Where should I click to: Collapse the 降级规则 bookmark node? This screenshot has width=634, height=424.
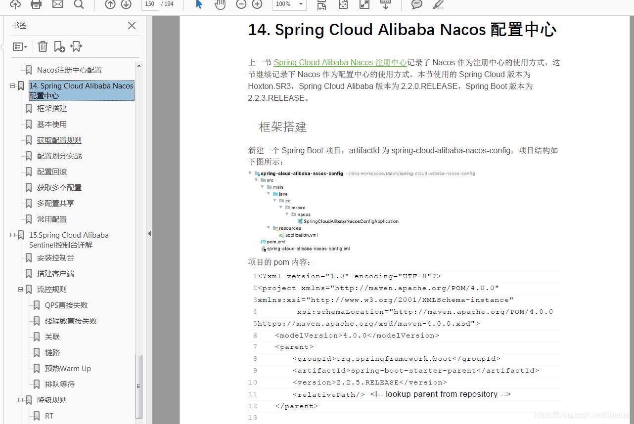21,400
